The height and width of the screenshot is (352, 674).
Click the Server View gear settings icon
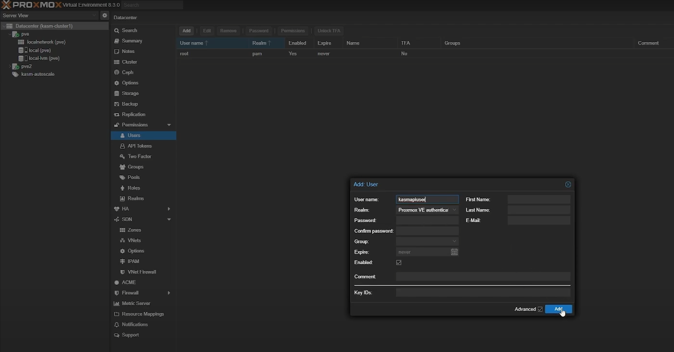pyautogui.click(x=104, y=15)
